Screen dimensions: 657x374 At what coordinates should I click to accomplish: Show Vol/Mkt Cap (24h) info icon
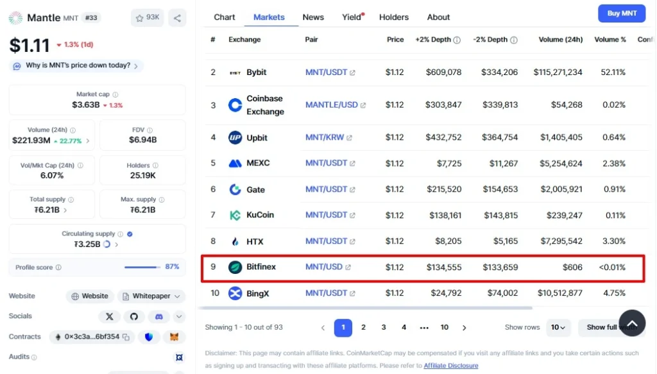coord(80,166)
